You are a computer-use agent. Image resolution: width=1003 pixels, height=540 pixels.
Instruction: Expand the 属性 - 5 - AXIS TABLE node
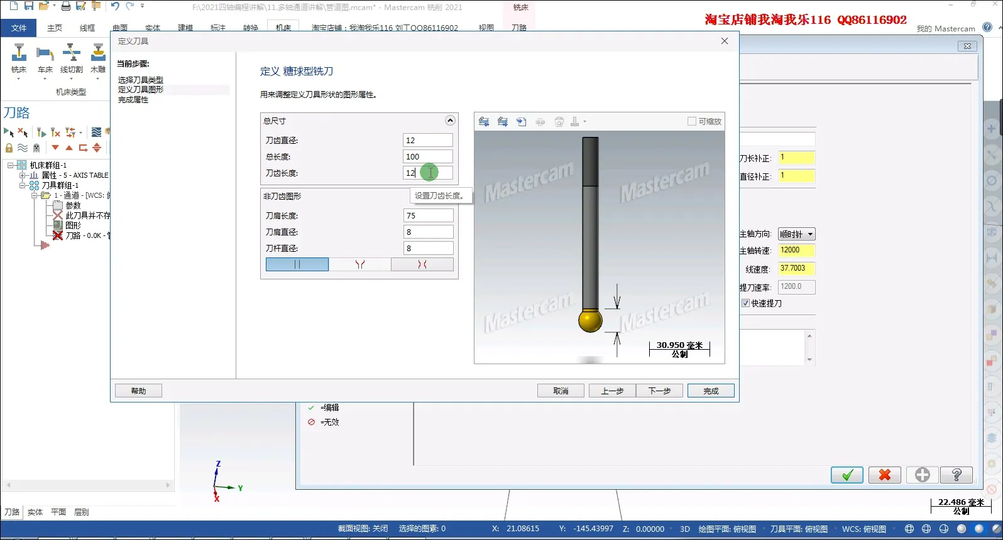[23, 176]
